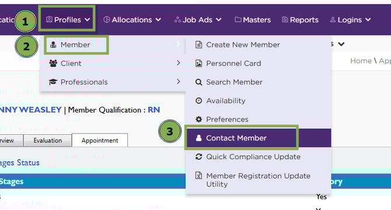The width and height of the screenshot is (391, 210).
Task: Click the Preferences gear icon
Action: pyautogui.click(x=199, y=120)
